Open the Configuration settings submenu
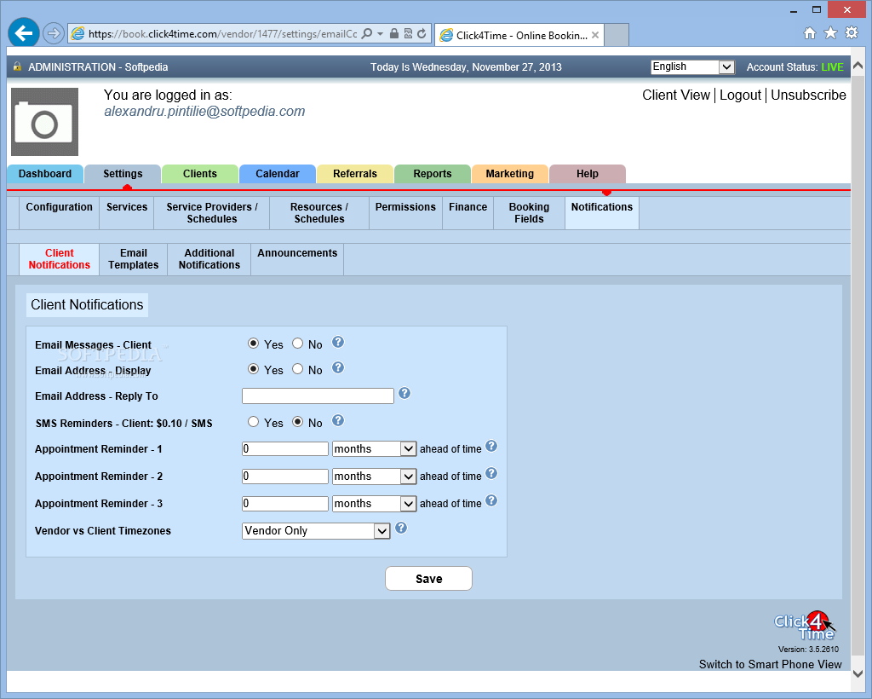This screenshot has height=699, width=872. point(60,212)
